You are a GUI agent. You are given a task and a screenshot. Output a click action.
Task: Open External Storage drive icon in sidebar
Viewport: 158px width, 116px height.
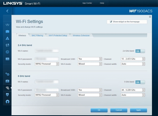pyautogui.click(x=7, y=59)
